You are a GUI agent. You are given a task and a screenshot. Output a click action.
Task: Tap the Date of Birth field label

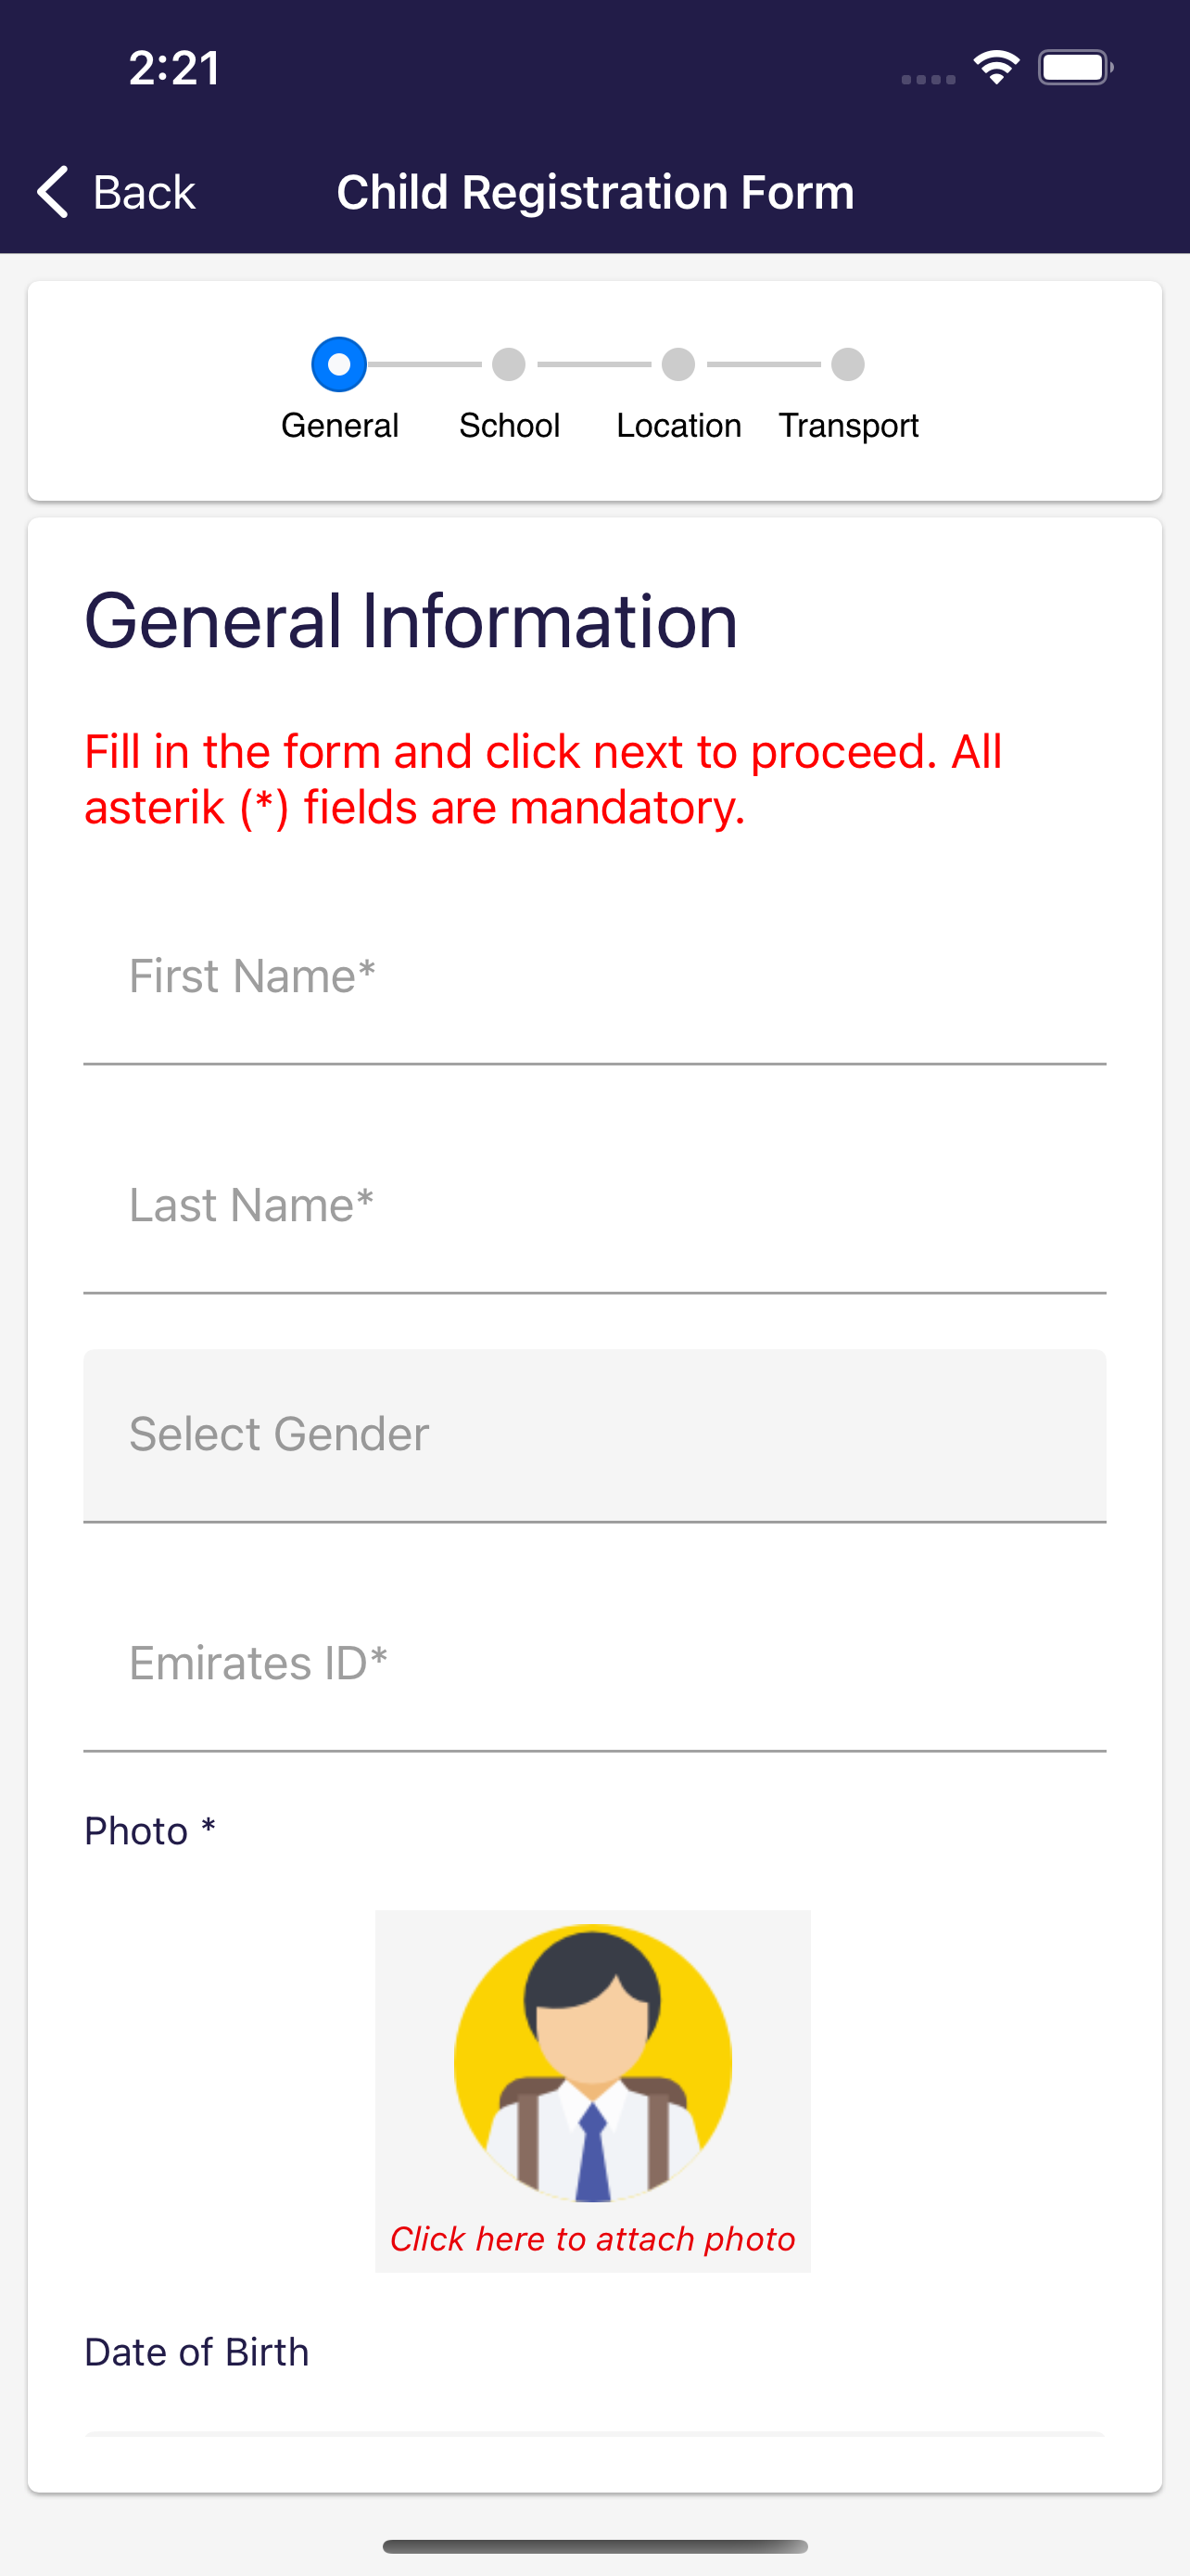[196, 2352]
